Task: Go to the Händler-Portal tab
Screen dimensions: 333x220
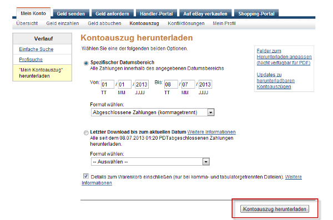Action: (x=157, y=14)
